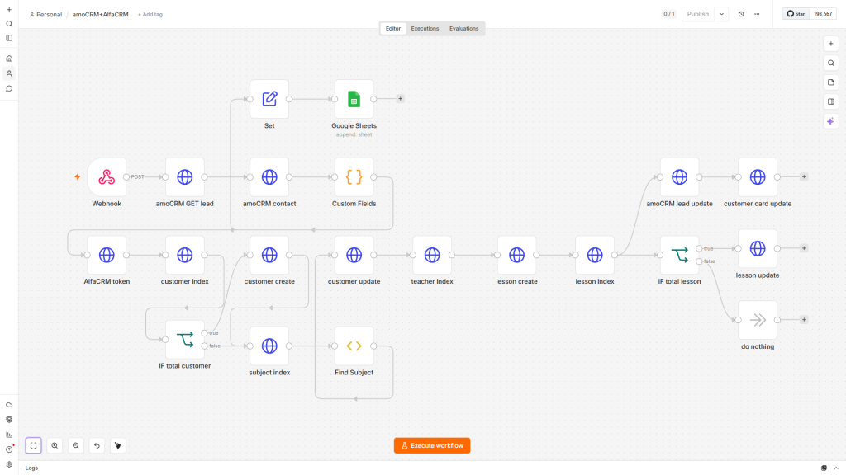
Task: Zoom in on the canvas
Action: pos(55,445)
